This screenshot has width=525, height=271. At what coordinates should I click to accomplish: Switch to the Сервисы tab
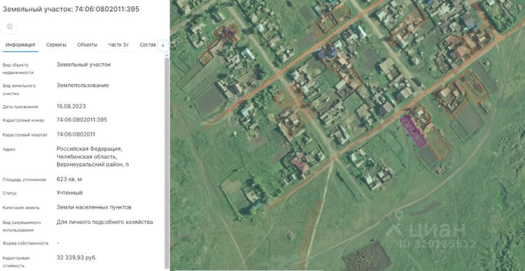pyautogui.click(x=56, y=45)
